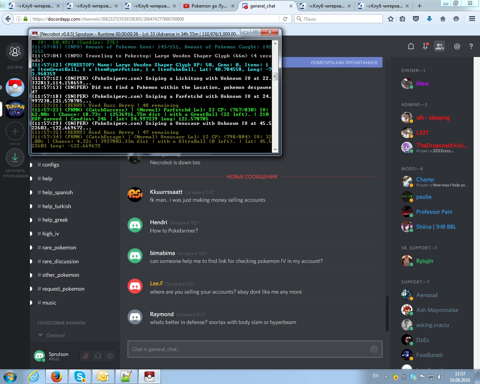Reload the page in Firefox
Image resolution: width=480 pixels, height=384 pixels.
285,19
